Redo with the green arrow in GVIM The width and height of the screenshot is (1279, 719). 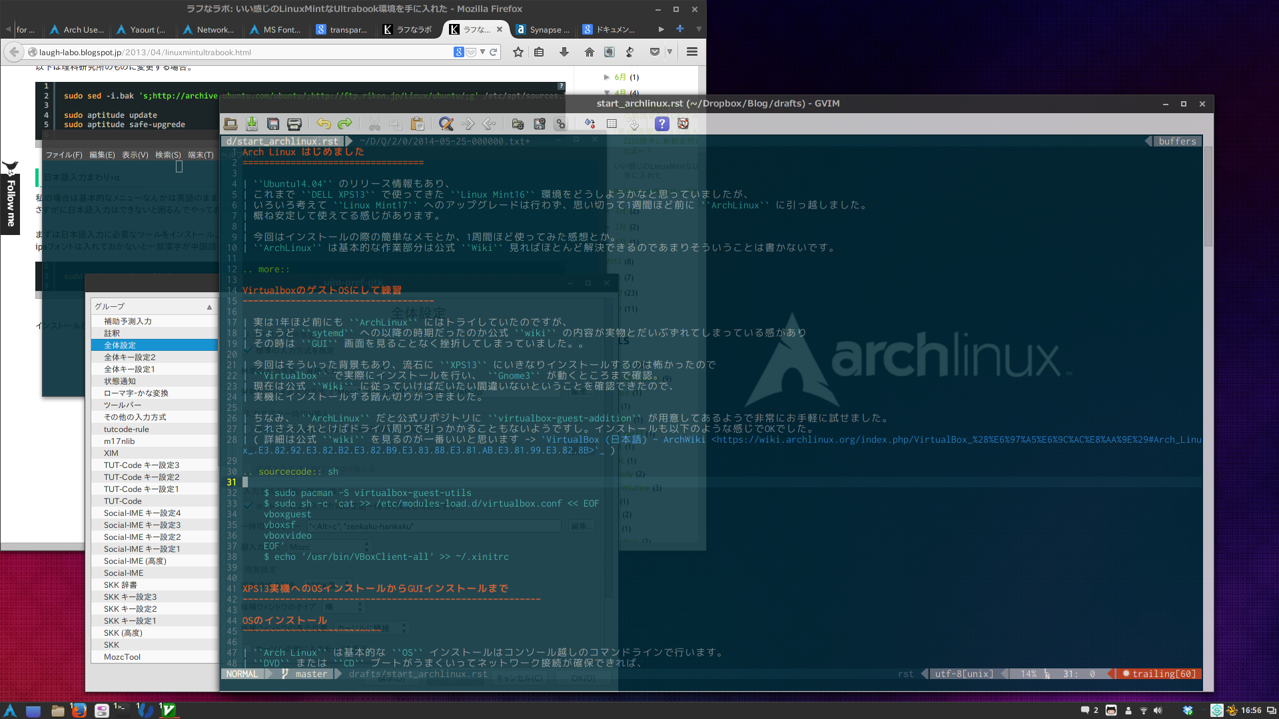[345, 124]
